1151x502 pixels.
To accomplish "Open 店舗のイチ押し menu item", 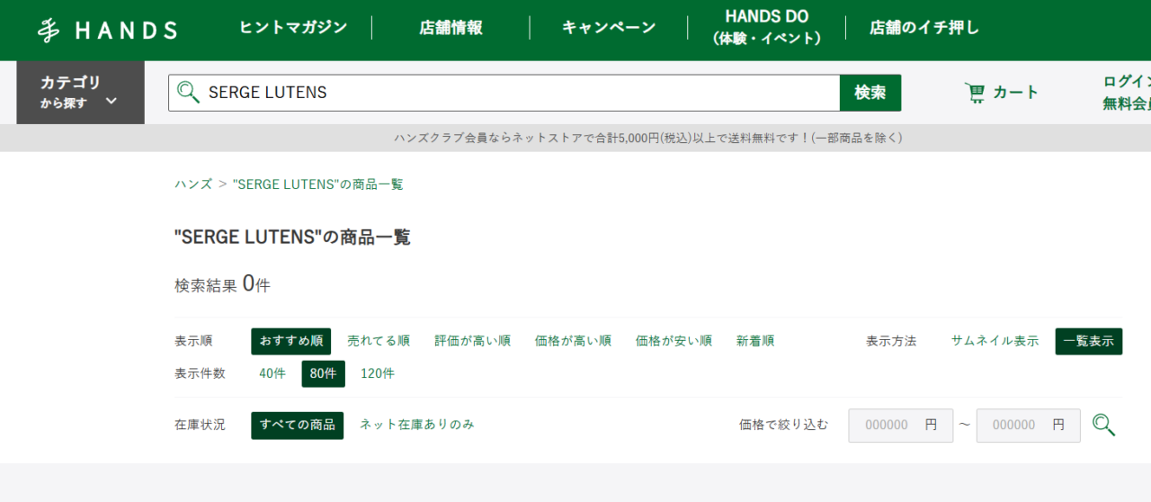I will tap(924, 28).
